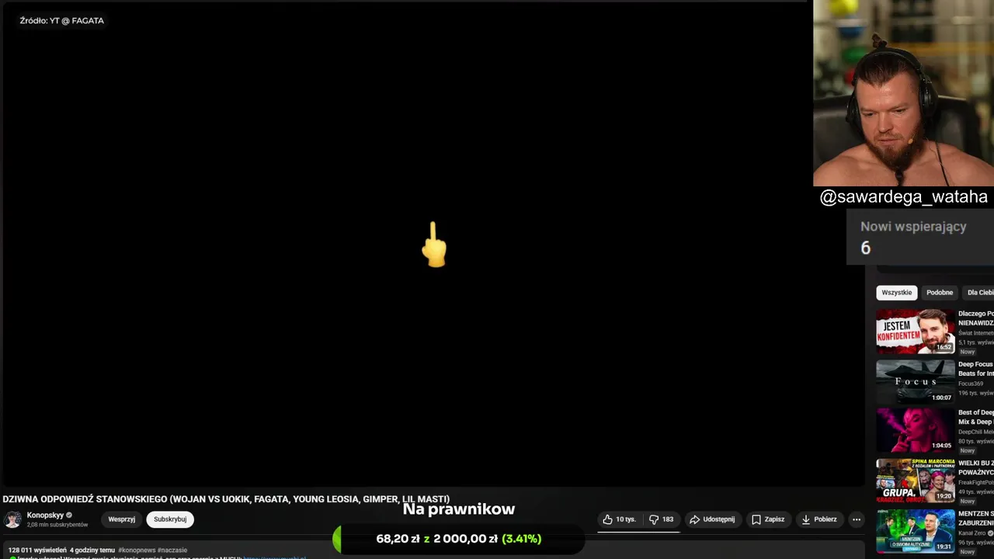Select the Dla Ciebie filter chip
Image resolution: width=994 pixels, height=559 pixels.
(x=980, y=293)
